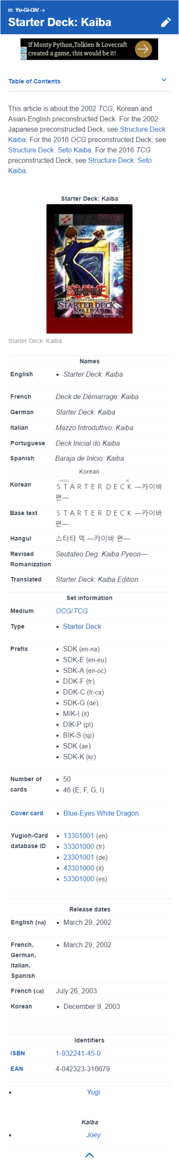Viewport: 179px width, 1165px height.
Task: Open database ID 53301000 link
Action: tap(79, 879)
